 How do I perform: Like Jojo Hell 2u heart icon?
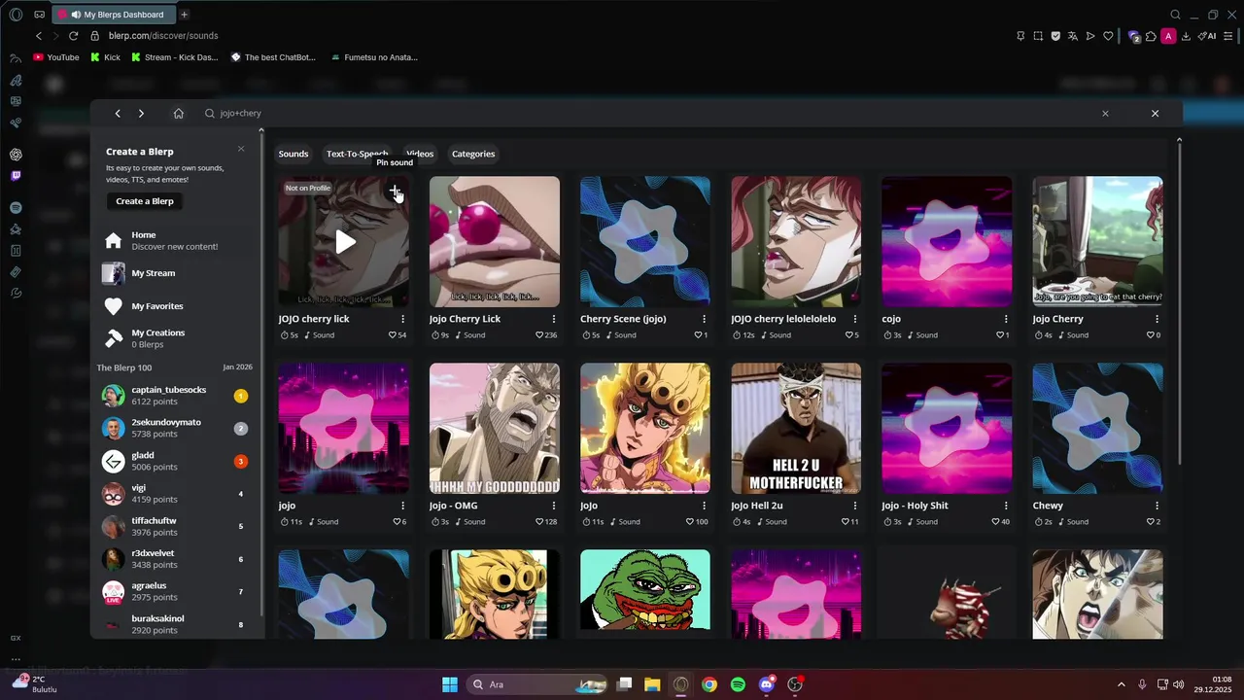click(845, 522)
